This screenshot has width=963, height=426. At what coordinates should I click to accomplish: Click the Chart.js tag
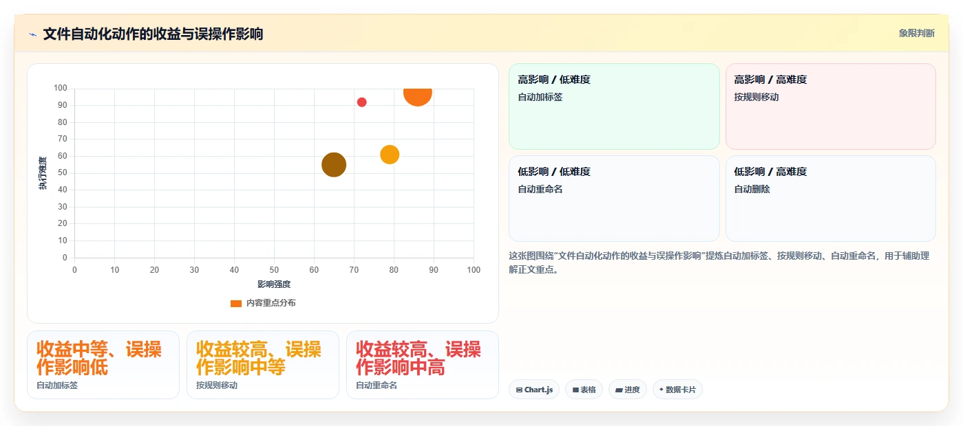(534, 390)
